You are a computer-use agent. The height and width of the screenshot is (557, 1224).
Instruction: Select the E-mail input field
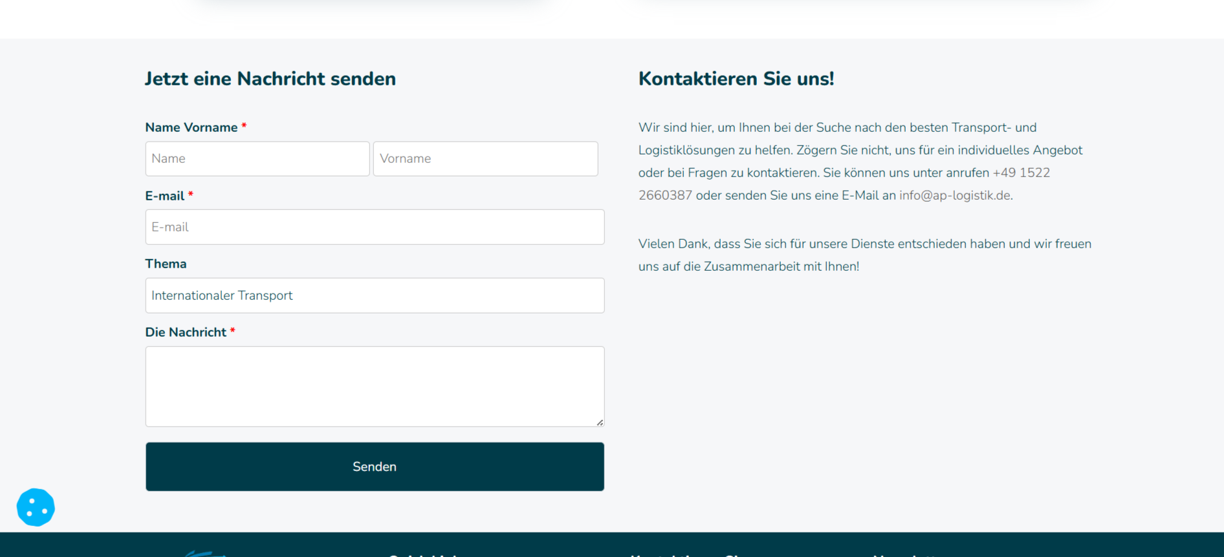(x=375, y=227)
